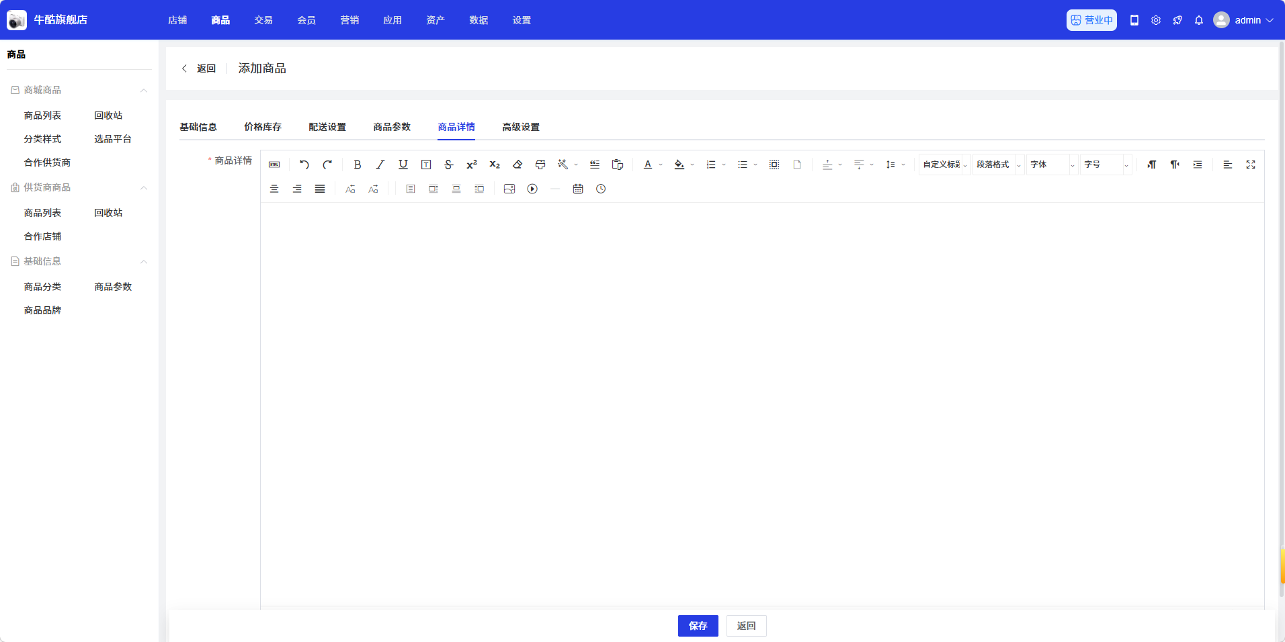Toggle italic text style
This screenshot has height=642, width=1285.
[380, 165]
